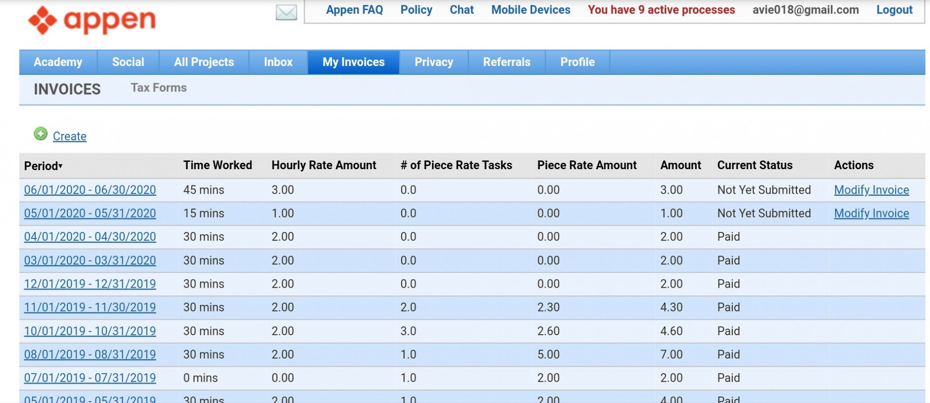Click the 2.60 piece rate amount cell
Viewport: 930px width, 403px height.
pyautogui.click(x=548, y=331)
